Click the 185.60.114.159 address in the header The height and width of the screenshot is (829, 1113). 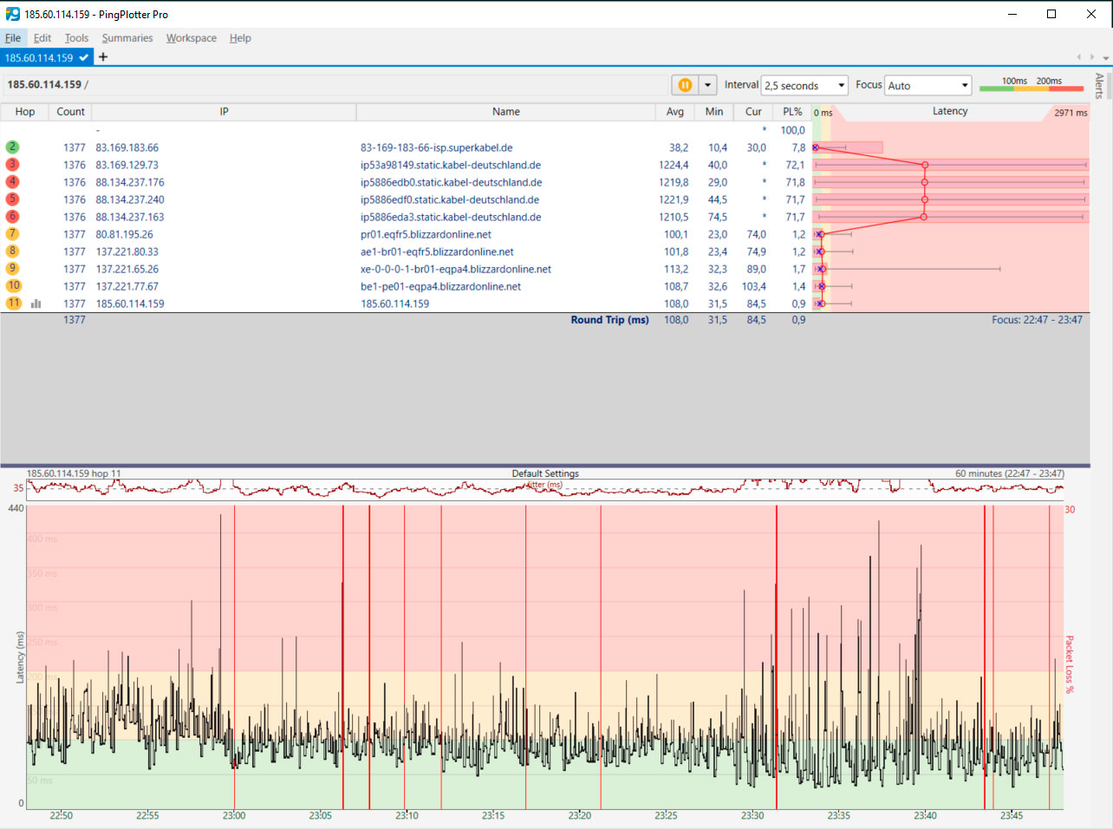[44, 84]
